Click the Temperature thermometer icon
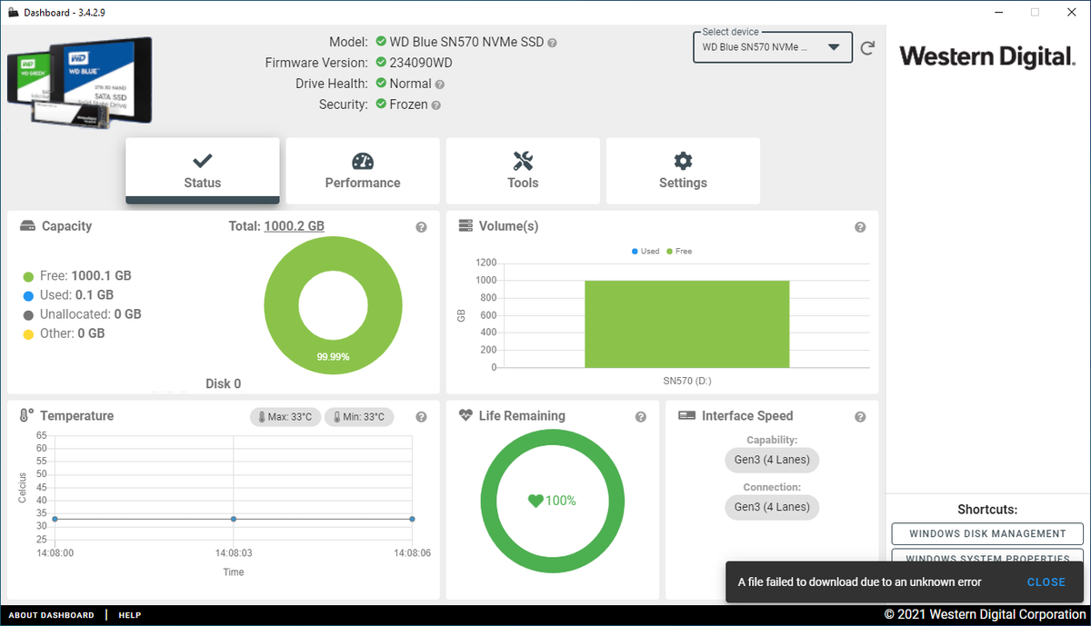Viewport: 1091px width, 626px height. (x=26, y=416)
